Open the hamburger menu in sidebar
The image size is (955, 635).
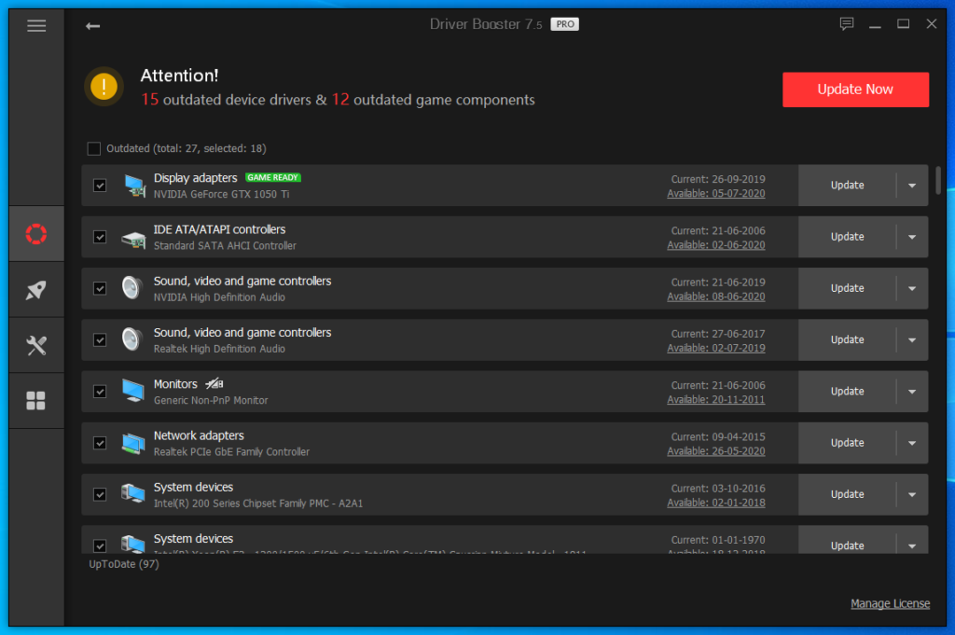pyautogui.click(x=36, y=25)
